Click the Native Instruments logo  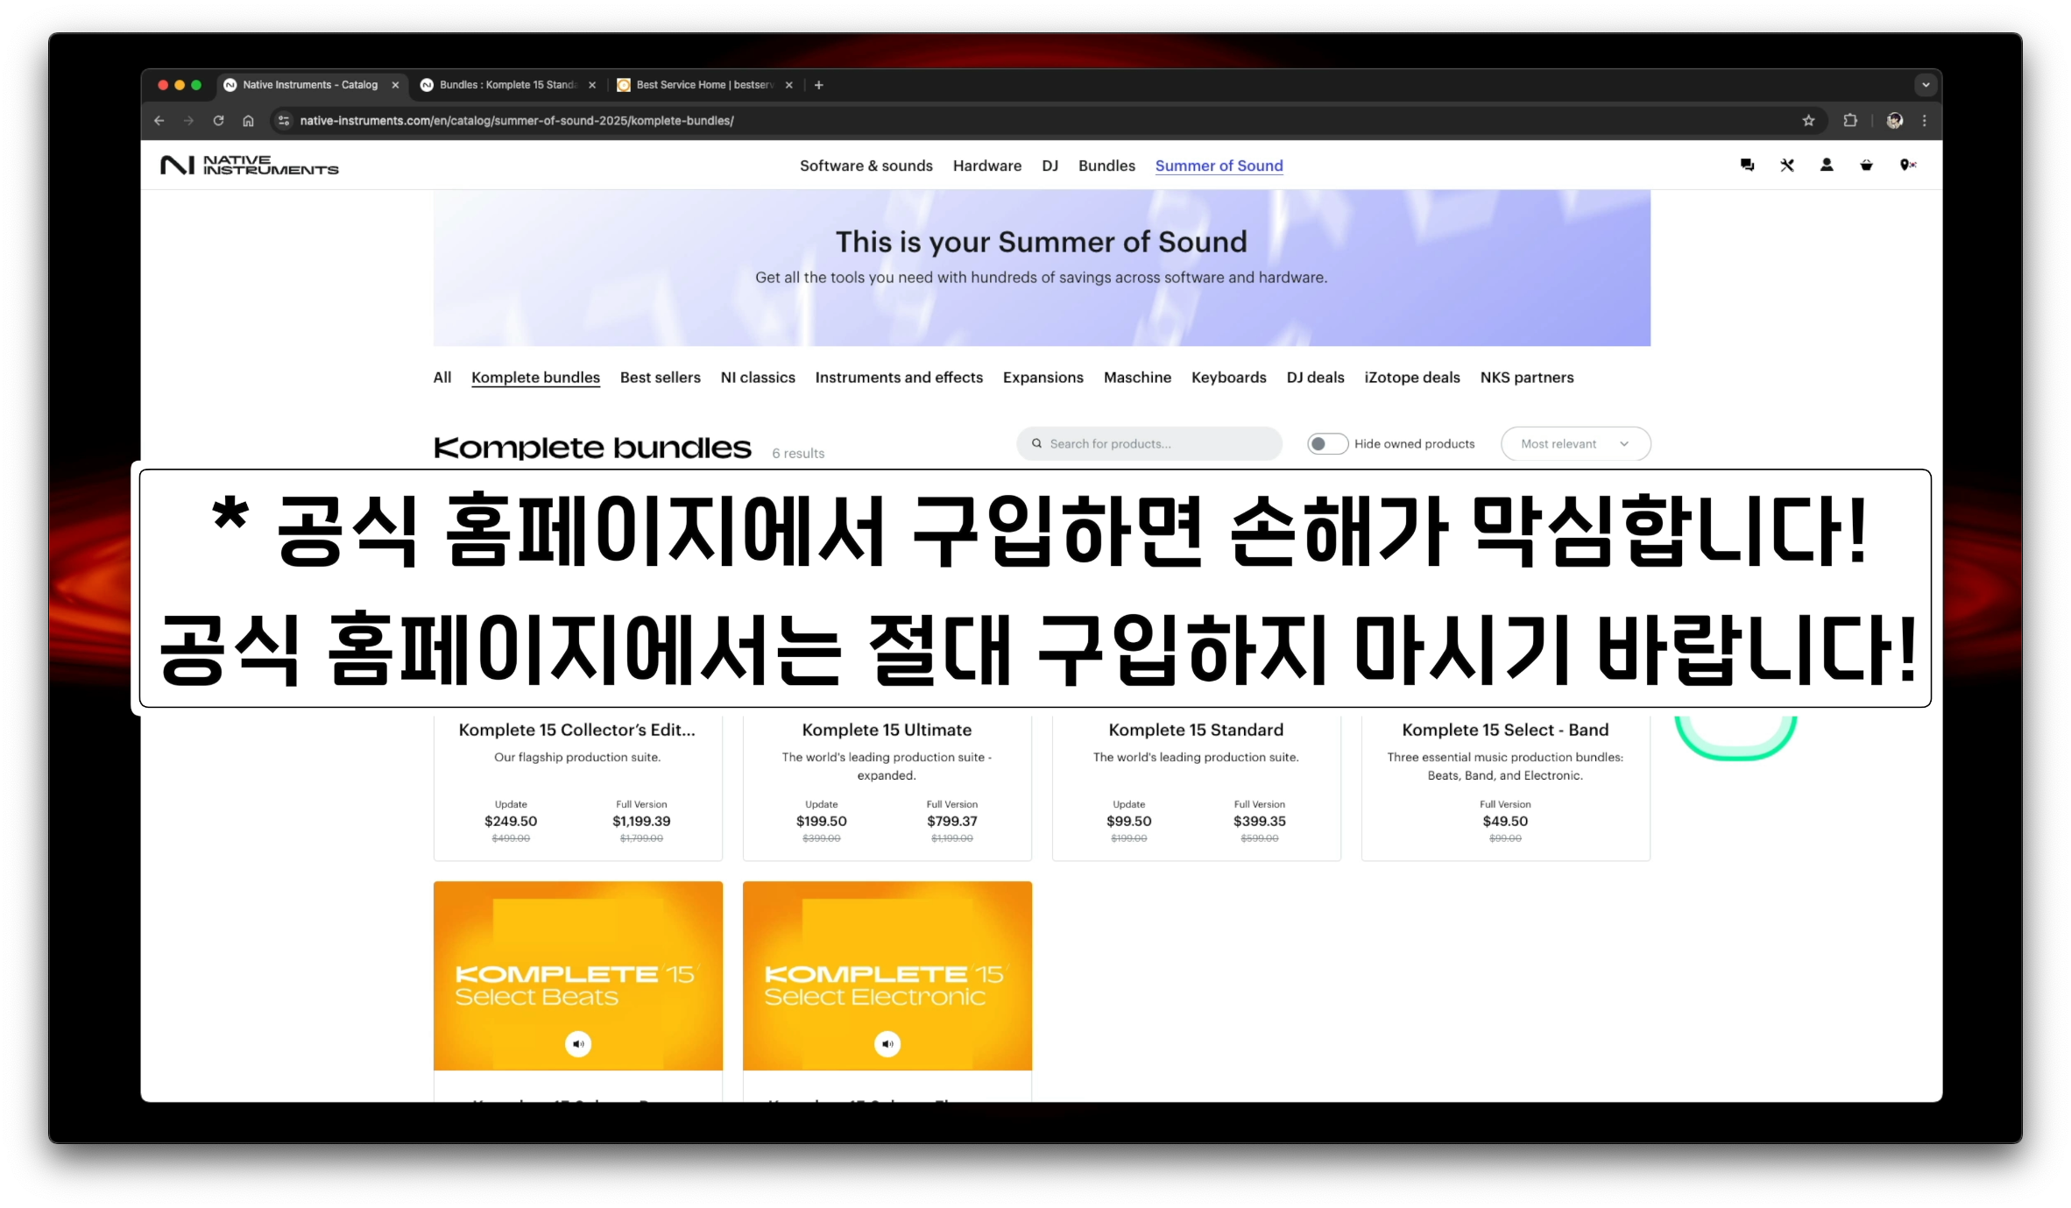pyautogui.click(x=249, y=166)
